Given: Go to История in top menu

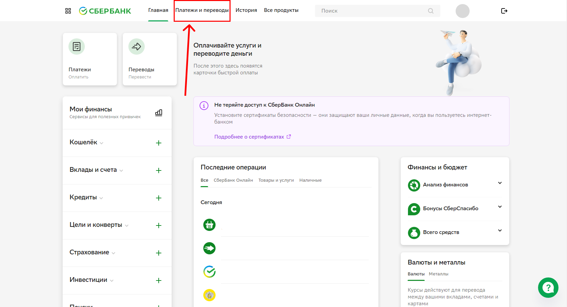Looking at the screenshot, I should pos(246,10).
